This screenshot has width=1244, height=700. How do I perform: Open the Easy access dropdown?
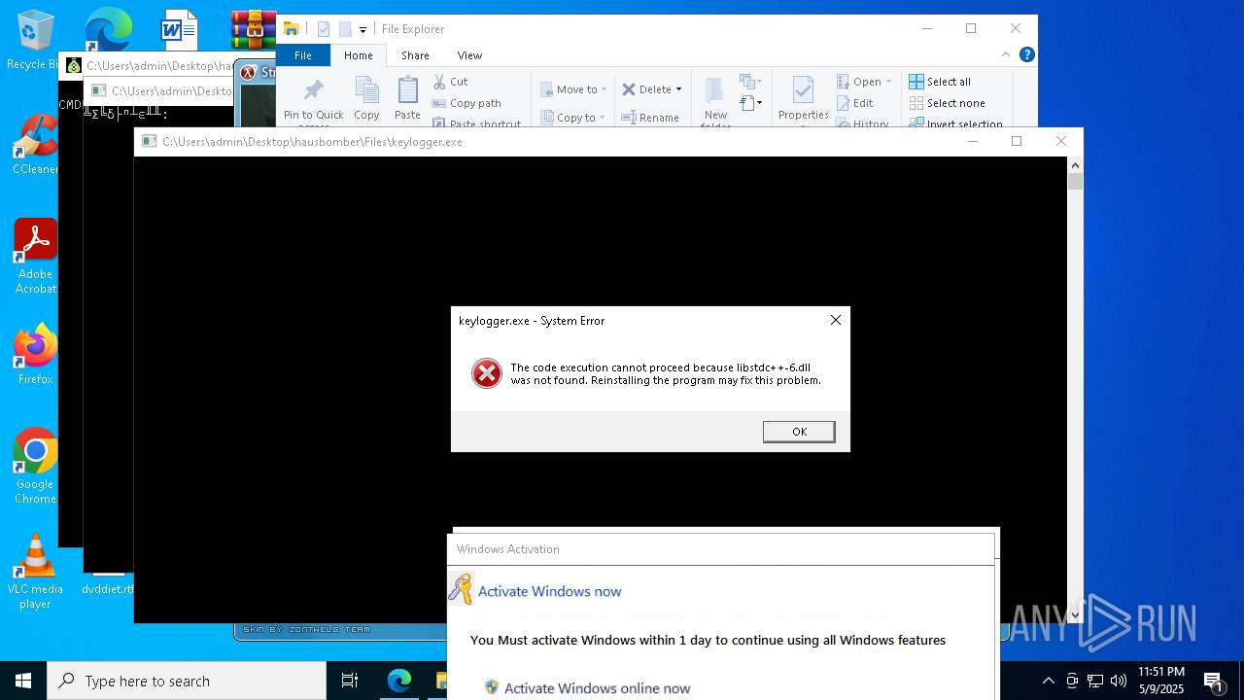tap(750, 102)
